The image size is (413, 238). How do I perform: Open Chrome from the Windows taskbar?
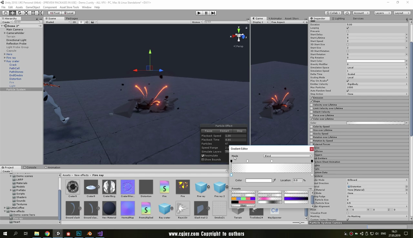coord(47,233)
